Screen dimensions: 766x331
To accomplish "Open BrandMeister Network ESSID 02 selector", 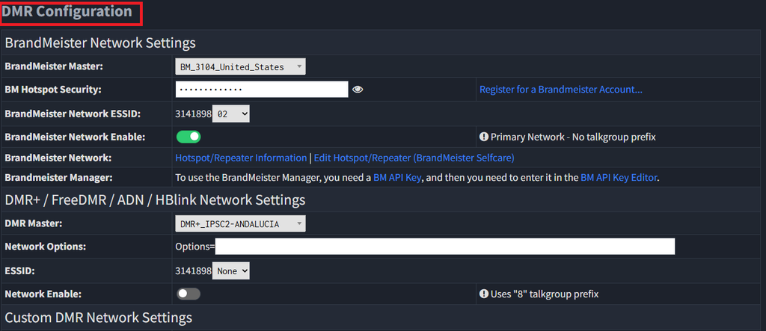I will [x=231, y=114].
